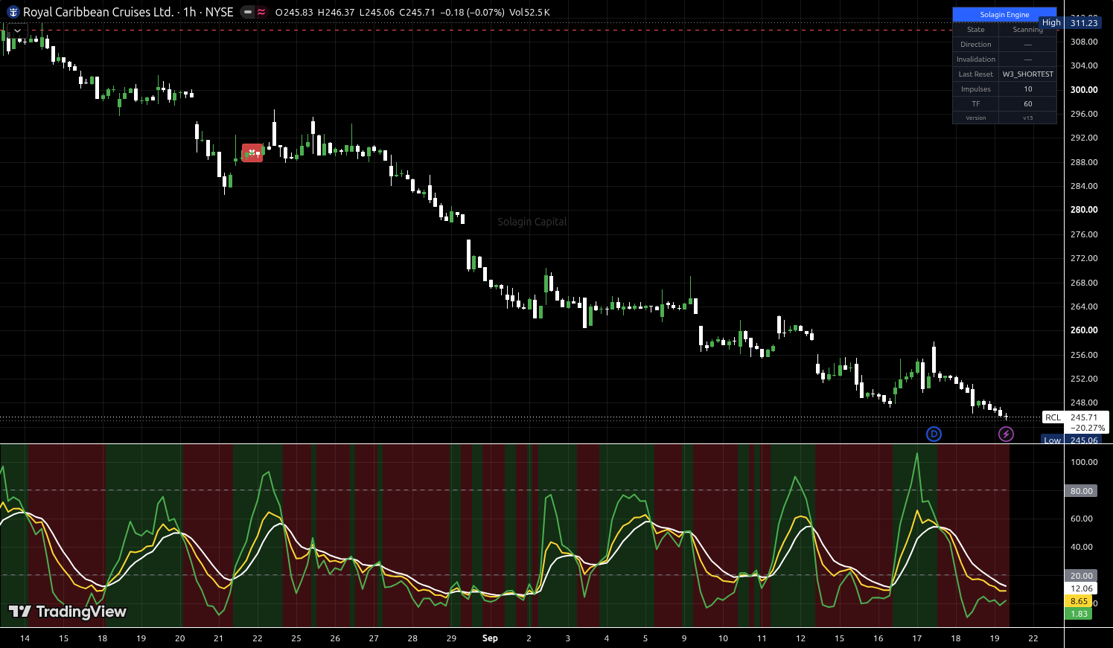Click the red signal marker on the chart

[252, 153]
